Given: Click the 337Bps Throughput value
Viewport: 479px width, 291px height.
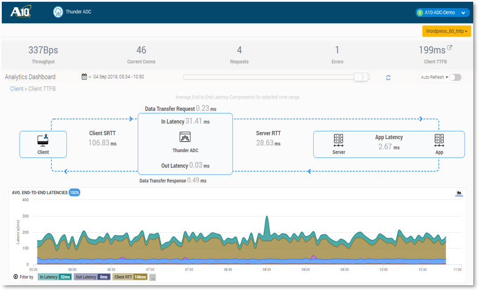Looking at the screenshot, I should coord(43,50).
